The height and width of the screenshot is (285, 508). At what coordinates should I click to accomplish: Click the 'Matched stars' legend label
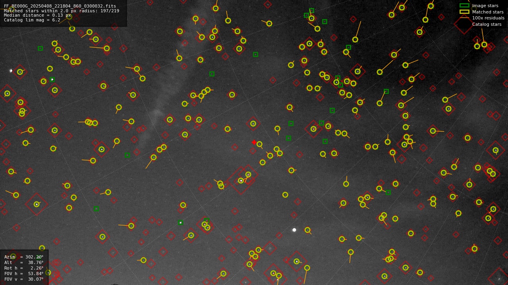click(x=488, y=12)
